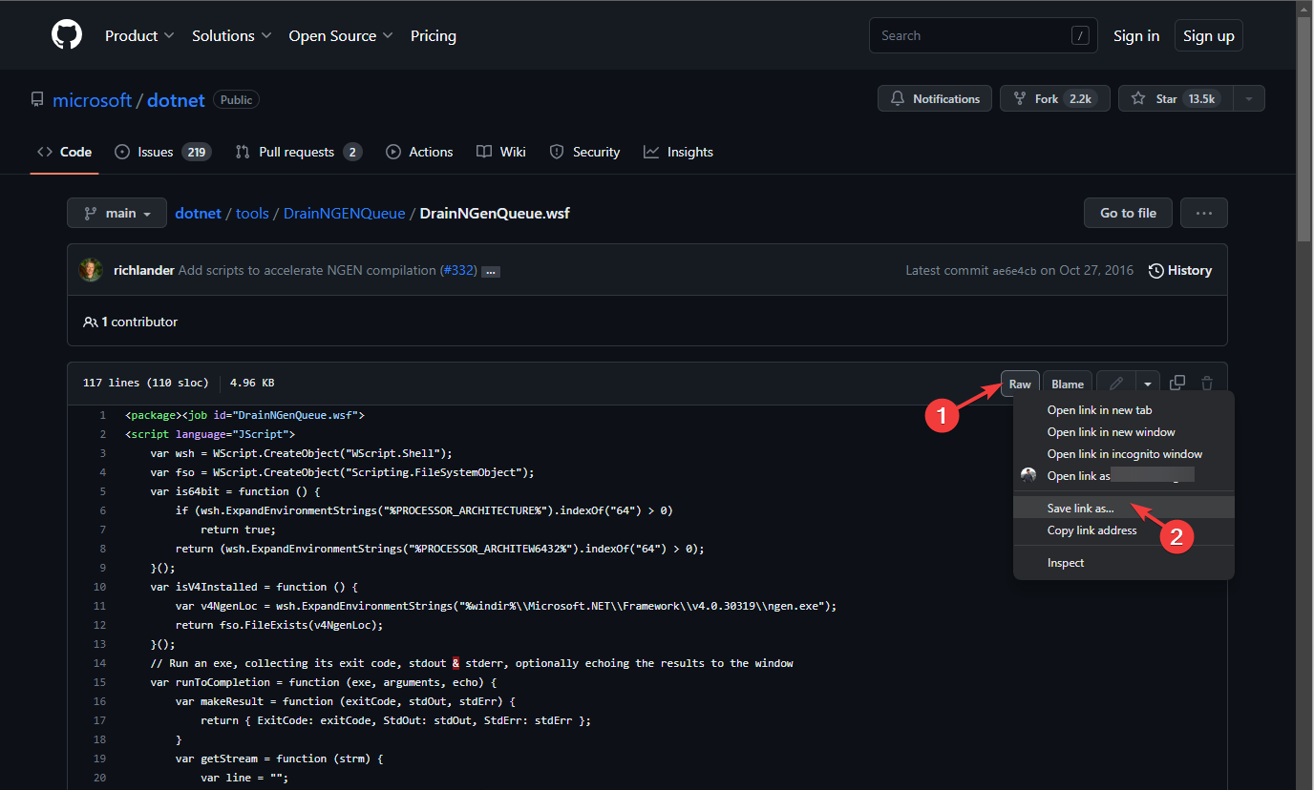Click the Blame button

click(x=1068, y=384)
